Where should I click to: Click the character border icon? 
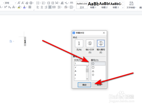coord(30,7)
